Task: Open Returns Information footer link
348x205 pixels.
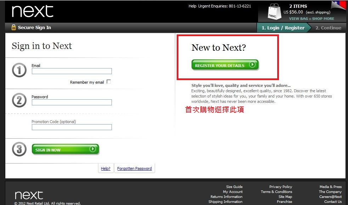Action: [226, 196]
